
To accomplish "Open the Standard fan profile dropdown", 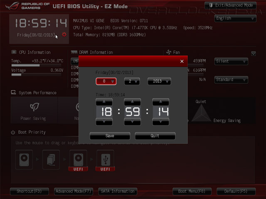I will click(231, 80).
